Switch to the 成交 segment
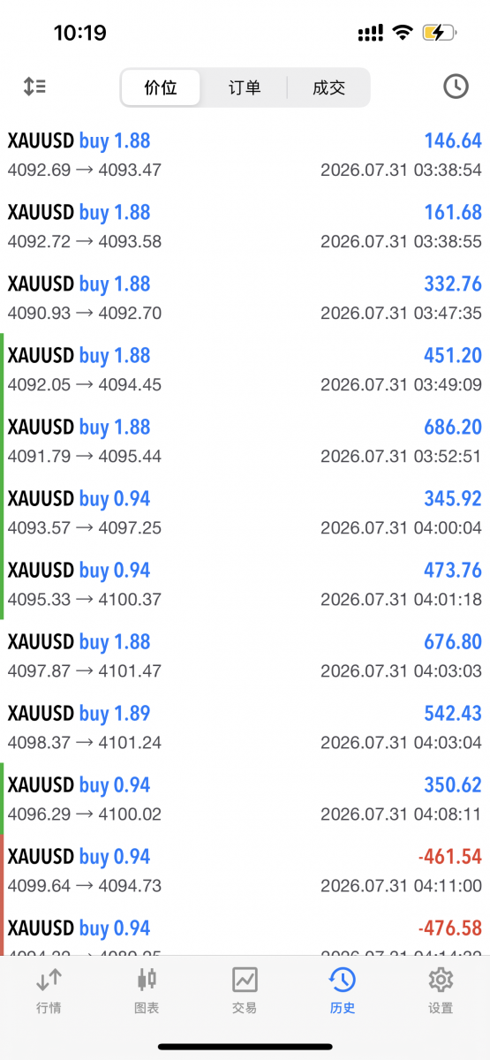This screenshot has width=490, height=1060. point(328,87)
